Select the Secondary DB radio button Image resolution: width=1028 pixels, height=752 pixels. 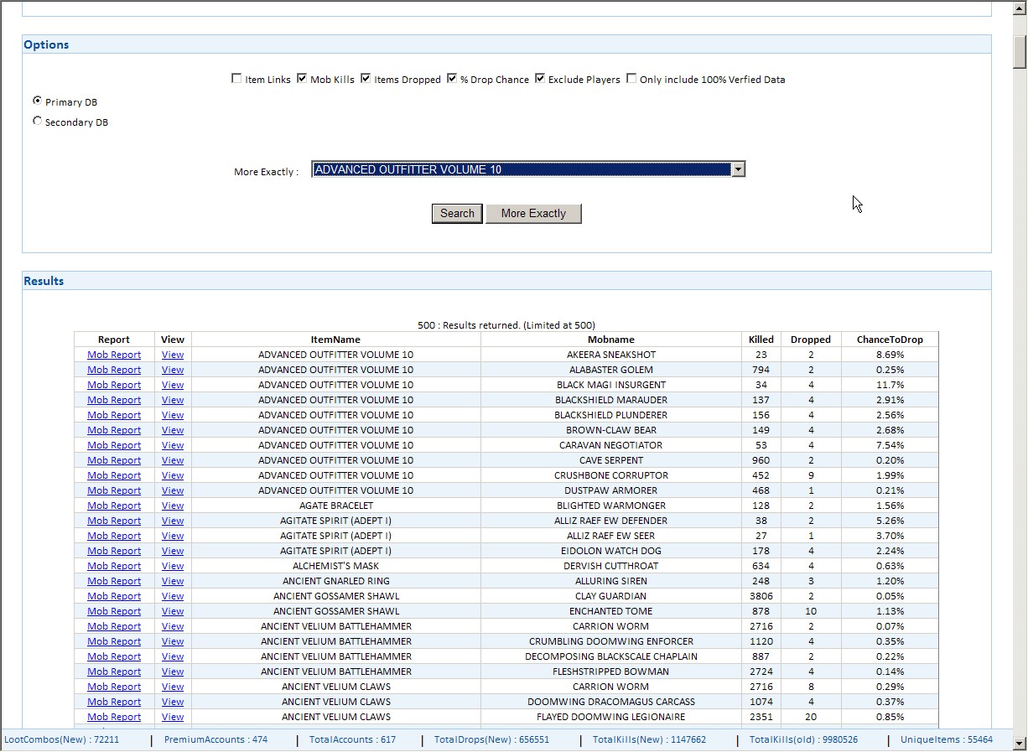tap(37, 121)
